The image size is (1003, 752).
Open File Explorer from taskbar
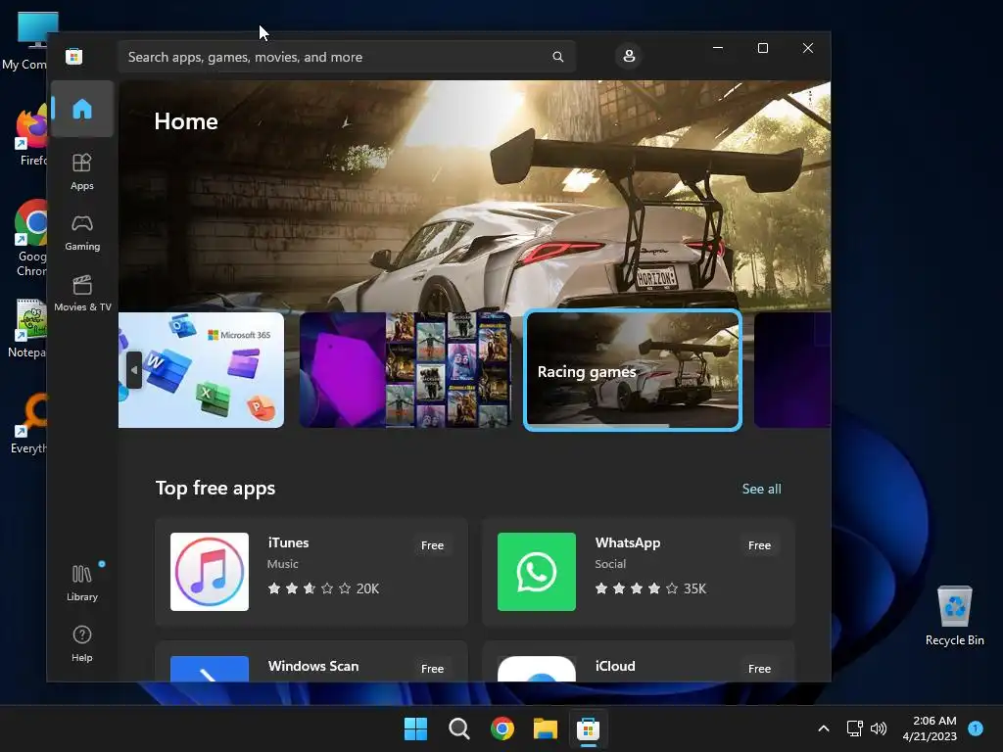[546, 728]
